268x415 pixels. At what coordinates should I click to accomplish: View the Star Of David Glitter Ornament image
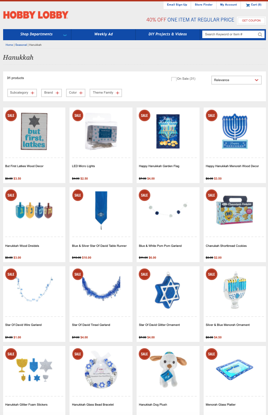point(167,290)
